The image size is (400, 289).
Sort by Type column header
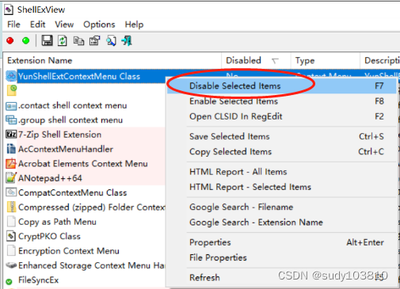pos(326,61)
